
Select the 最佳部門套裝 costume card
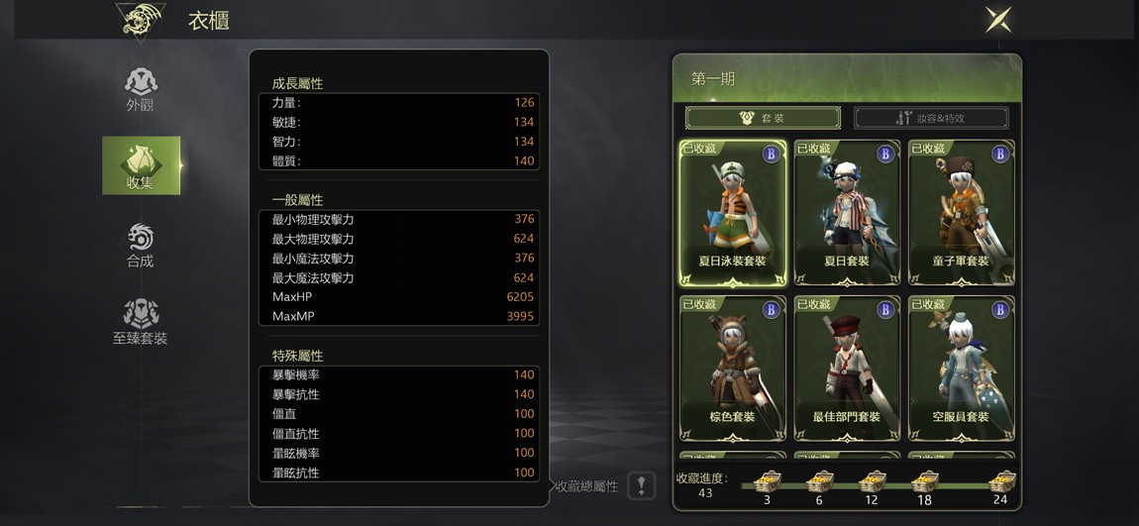click(x=847, y=368)
